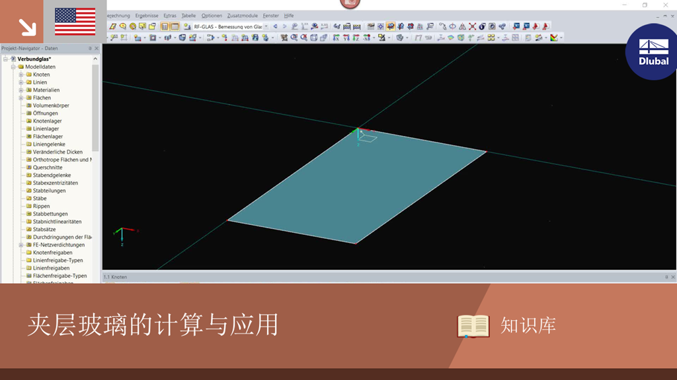Image resolution: width=677 pixels, height=380 pixels.
Task: Pin the Projekt-Navigator panel
Action: coord(90,47)
